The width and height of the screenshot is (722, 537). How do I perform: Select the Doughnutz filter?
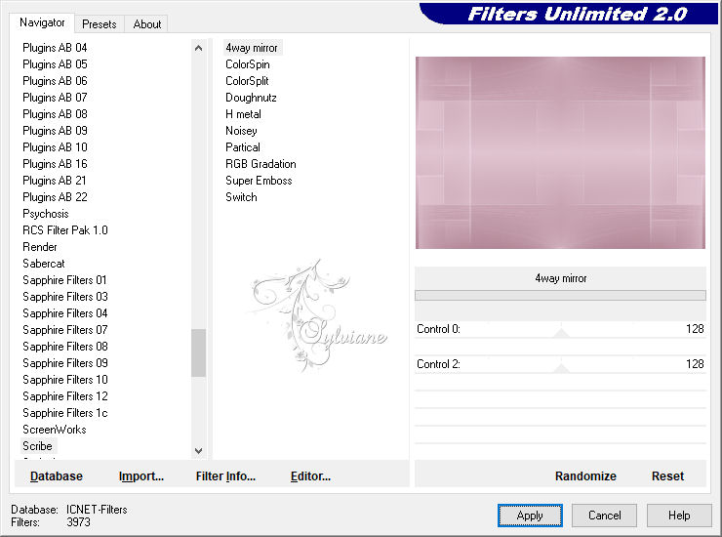(x=251, y=98)
